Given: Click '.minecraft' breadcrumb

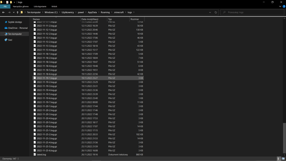Looking at the screenshot, I should (119, 12).
